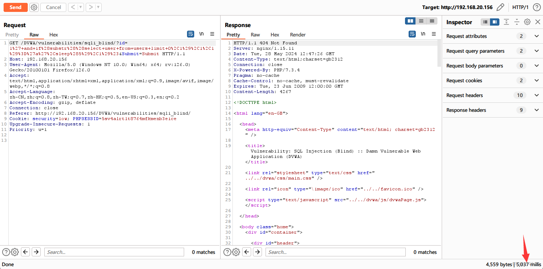Click the HTTP/1 protocol selector

click(520, 7)
